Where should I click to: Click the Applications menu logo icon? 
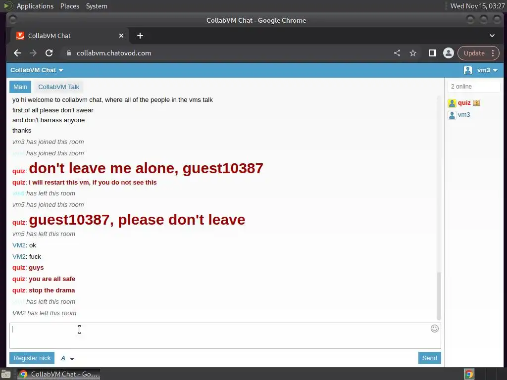coord(8,6)
